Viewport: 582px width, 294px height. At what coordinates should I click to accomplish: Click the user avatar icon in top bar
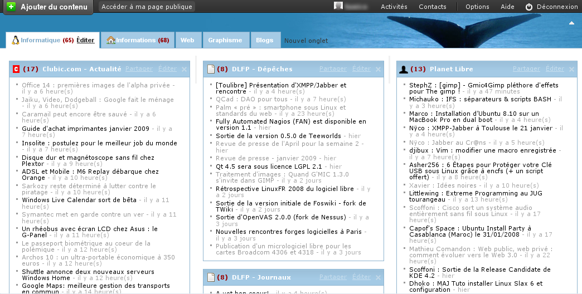(338, 6)
